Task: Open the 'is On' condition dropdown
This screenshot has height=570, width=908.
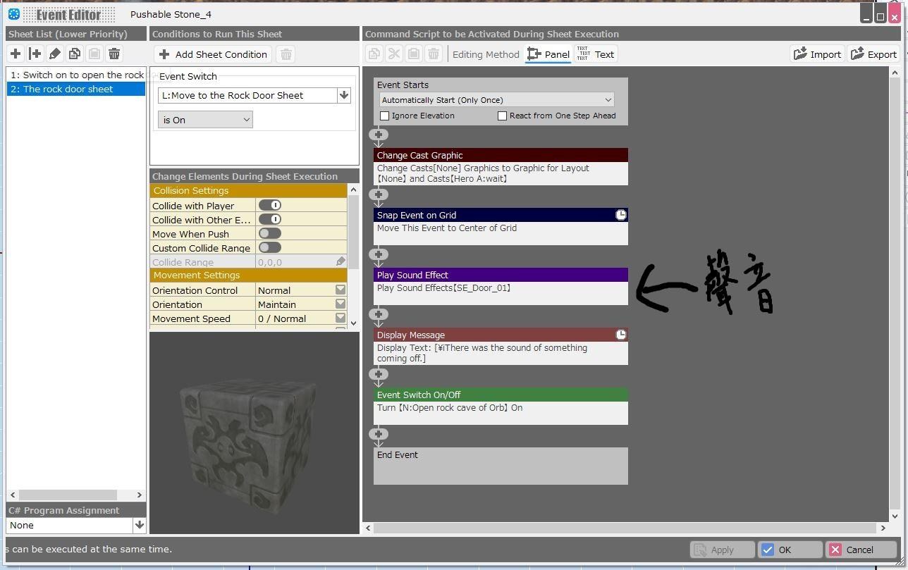Action: click(x=205, y=120)
